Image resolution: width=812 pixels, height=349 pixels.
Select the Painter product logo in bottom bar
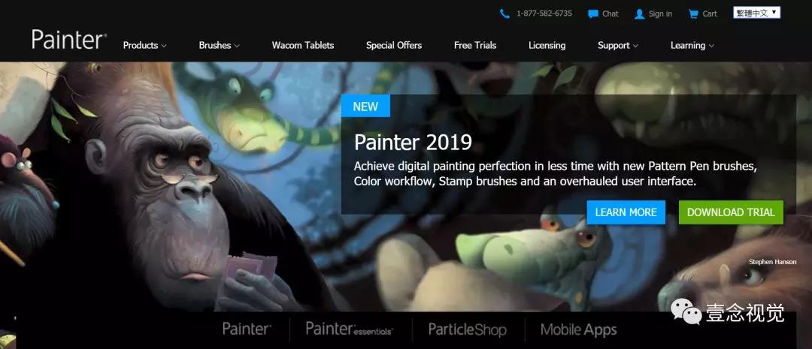[247, 329]
